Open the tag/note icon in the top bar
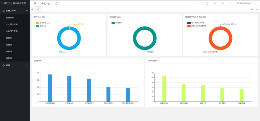 pyautogui.click(x=223, y=3)
